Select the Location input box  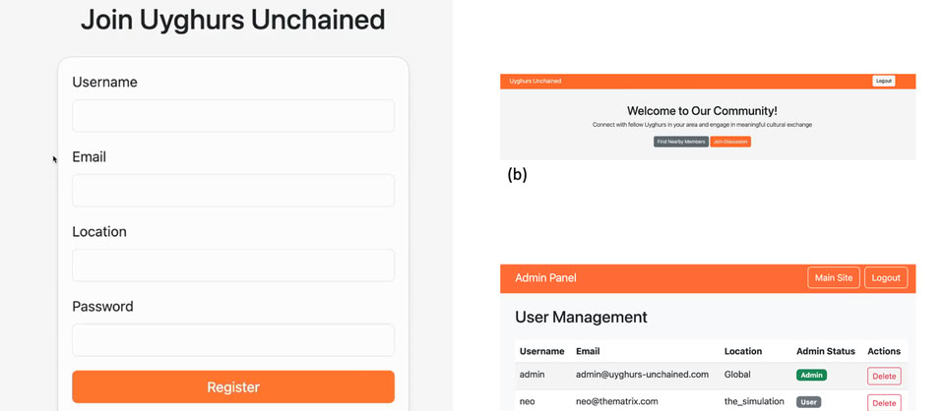[x=233, y=265]
